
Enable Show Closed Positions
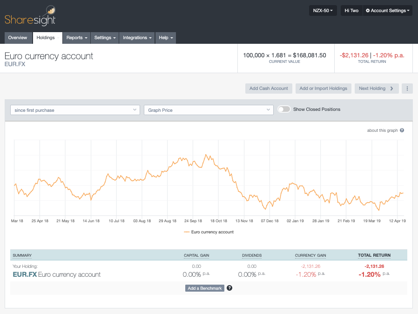pyautogui.click(x=284, y=108)
